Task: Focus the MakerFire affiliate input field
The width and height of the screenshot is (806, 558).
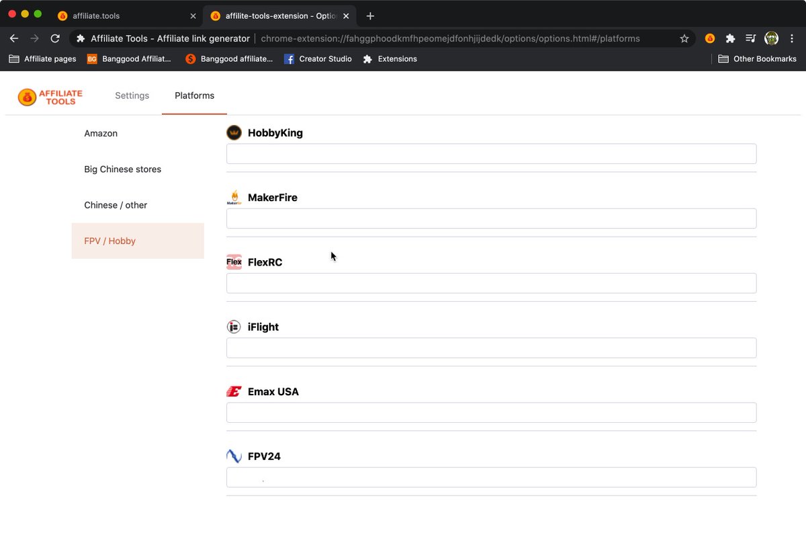Action: coord(491,218)
